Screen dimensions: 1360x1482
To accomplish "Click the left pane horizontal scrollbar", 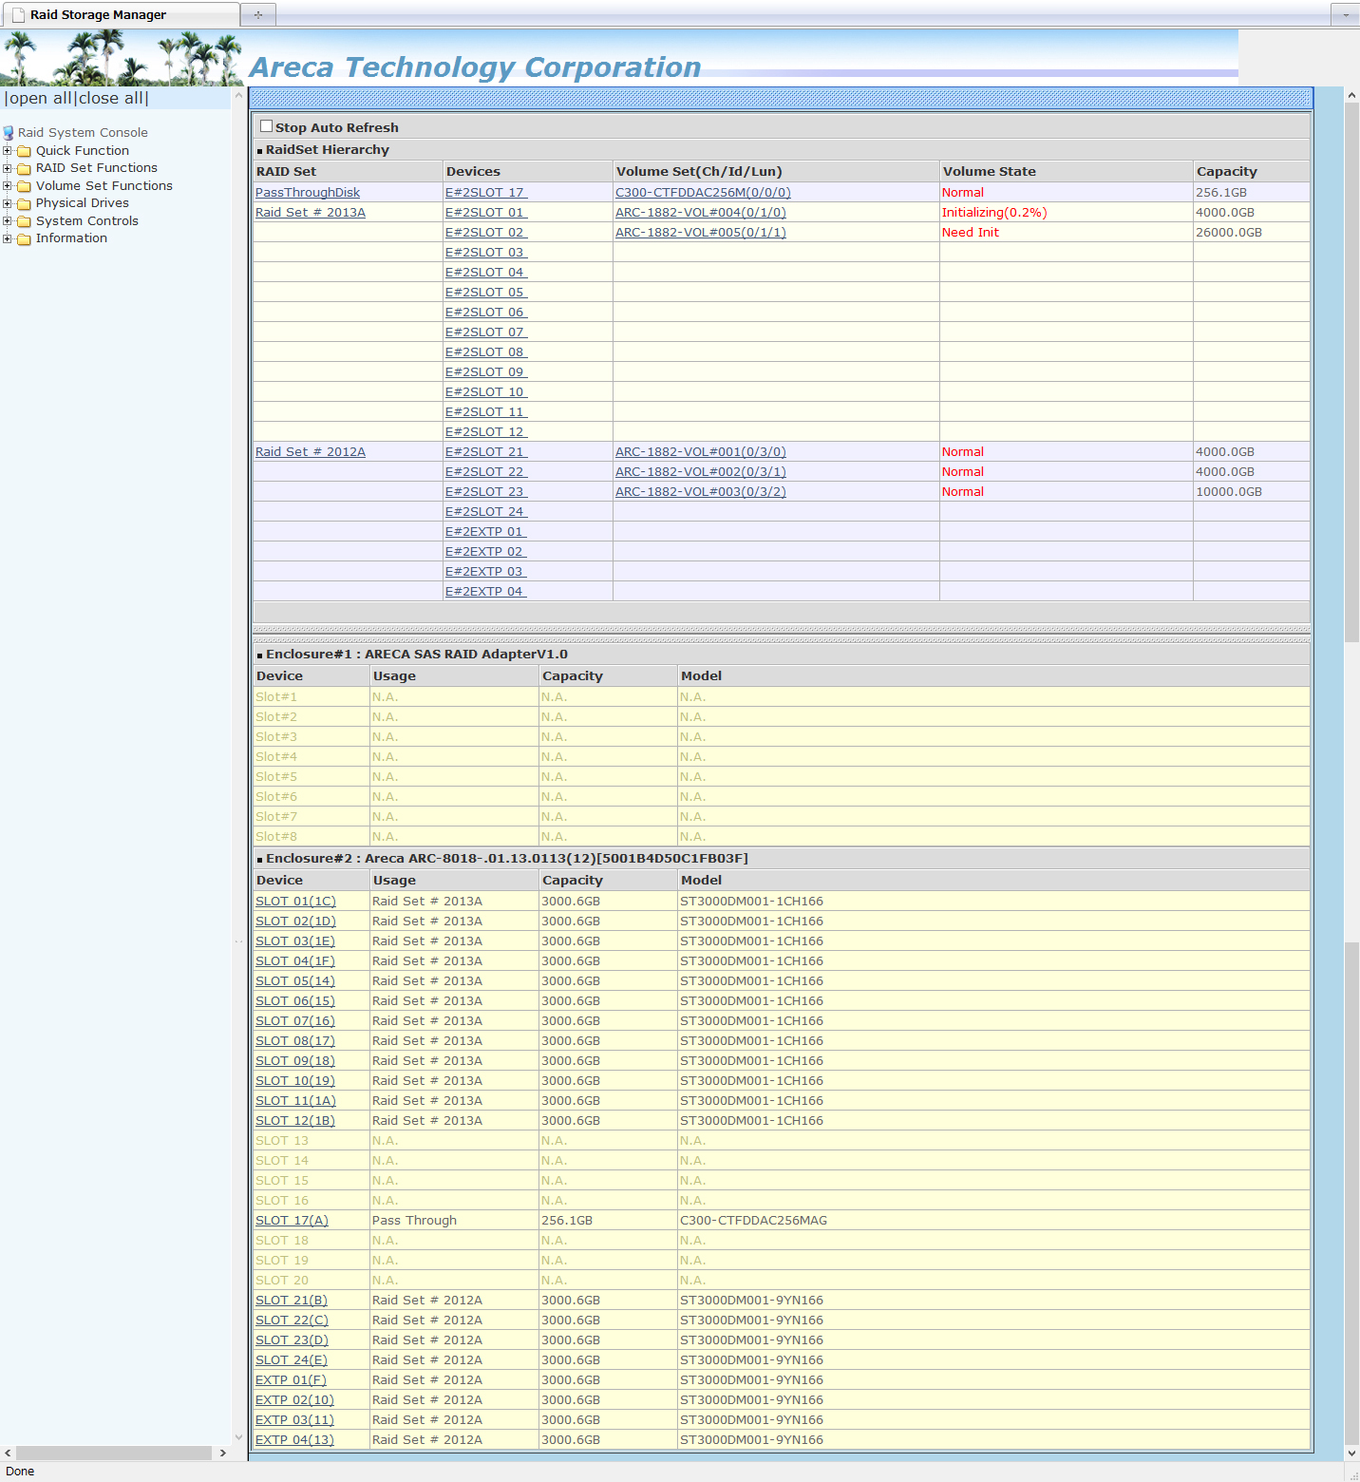I will 114,1453.
